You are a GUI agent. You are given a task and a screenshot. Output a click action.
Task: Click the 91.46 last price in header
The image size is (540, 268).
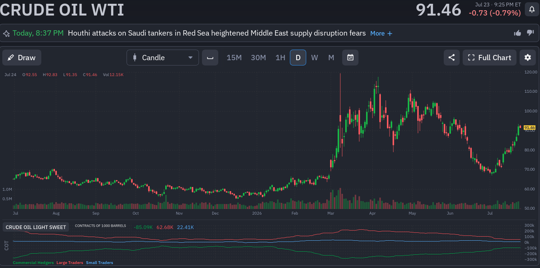438,10
